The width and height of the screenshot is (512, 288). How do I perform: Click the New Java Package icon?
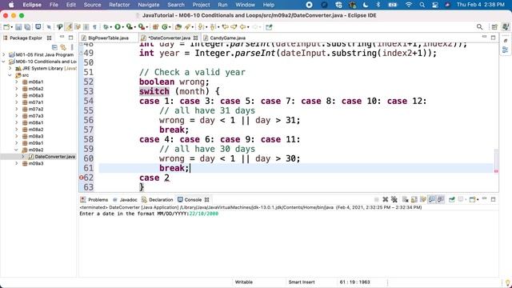155,26
